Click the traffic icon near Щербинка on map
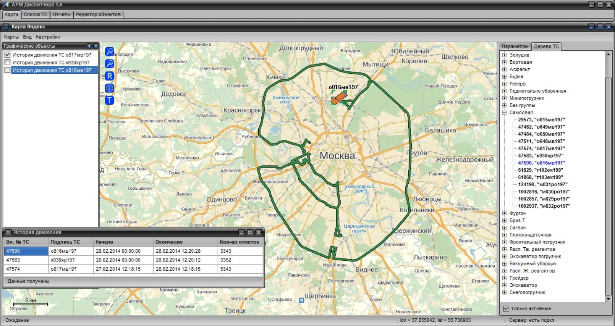Image resolution: width=615 pixels, height=326 pixels. click(301, 300)
